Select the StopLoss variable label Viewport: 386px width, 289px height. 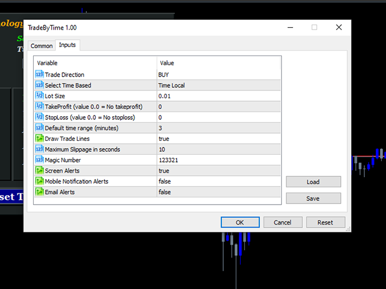(x=90, y=117)
